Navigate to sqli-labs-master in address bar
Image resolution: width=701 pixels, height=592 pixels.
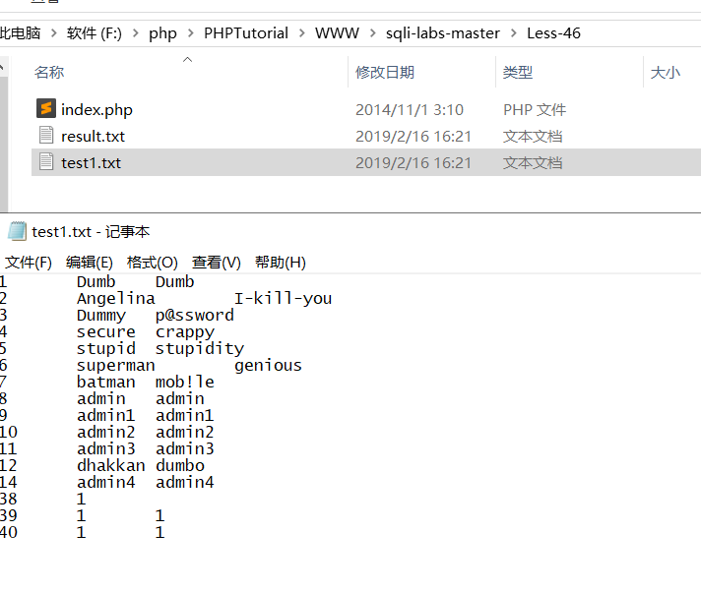tap(443, 33)
